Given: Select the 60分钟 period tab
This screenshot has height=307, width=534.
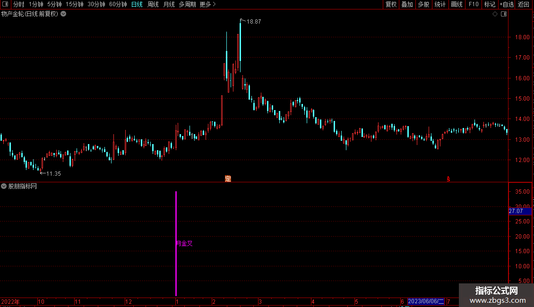Looking at the screenshot, I should click(x=118, y=4).
